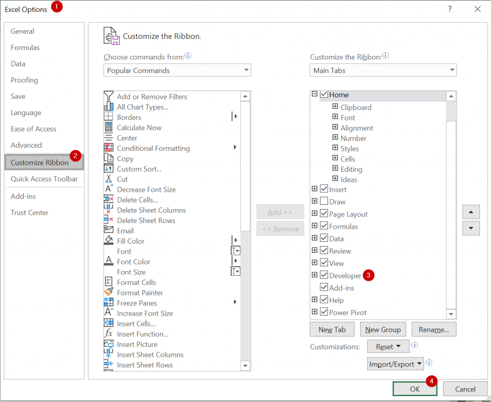
Task: Click the Insert Cells icon
Action: 108,323
